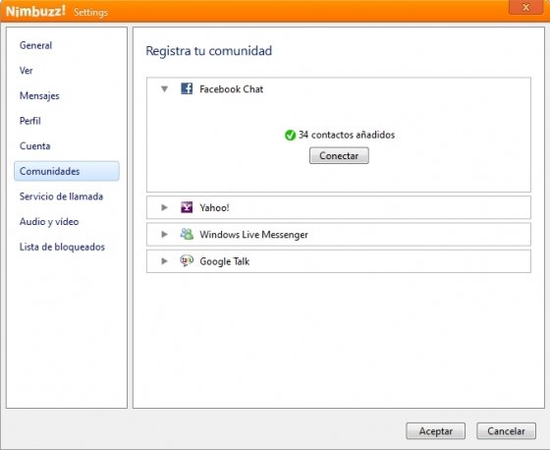Image resolution: width=550 pixels, height=450 pixels.
Task: Expand the Windows Live Messenger section
Action: coord(164,234)
